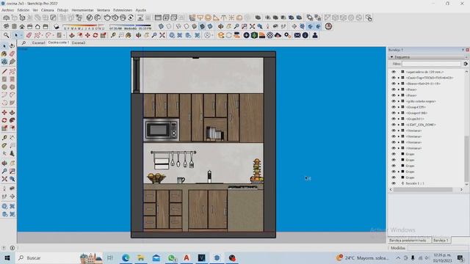Expand Group#186 tree node
This screenshot has width=470, height=264.
tap(399, 113)
